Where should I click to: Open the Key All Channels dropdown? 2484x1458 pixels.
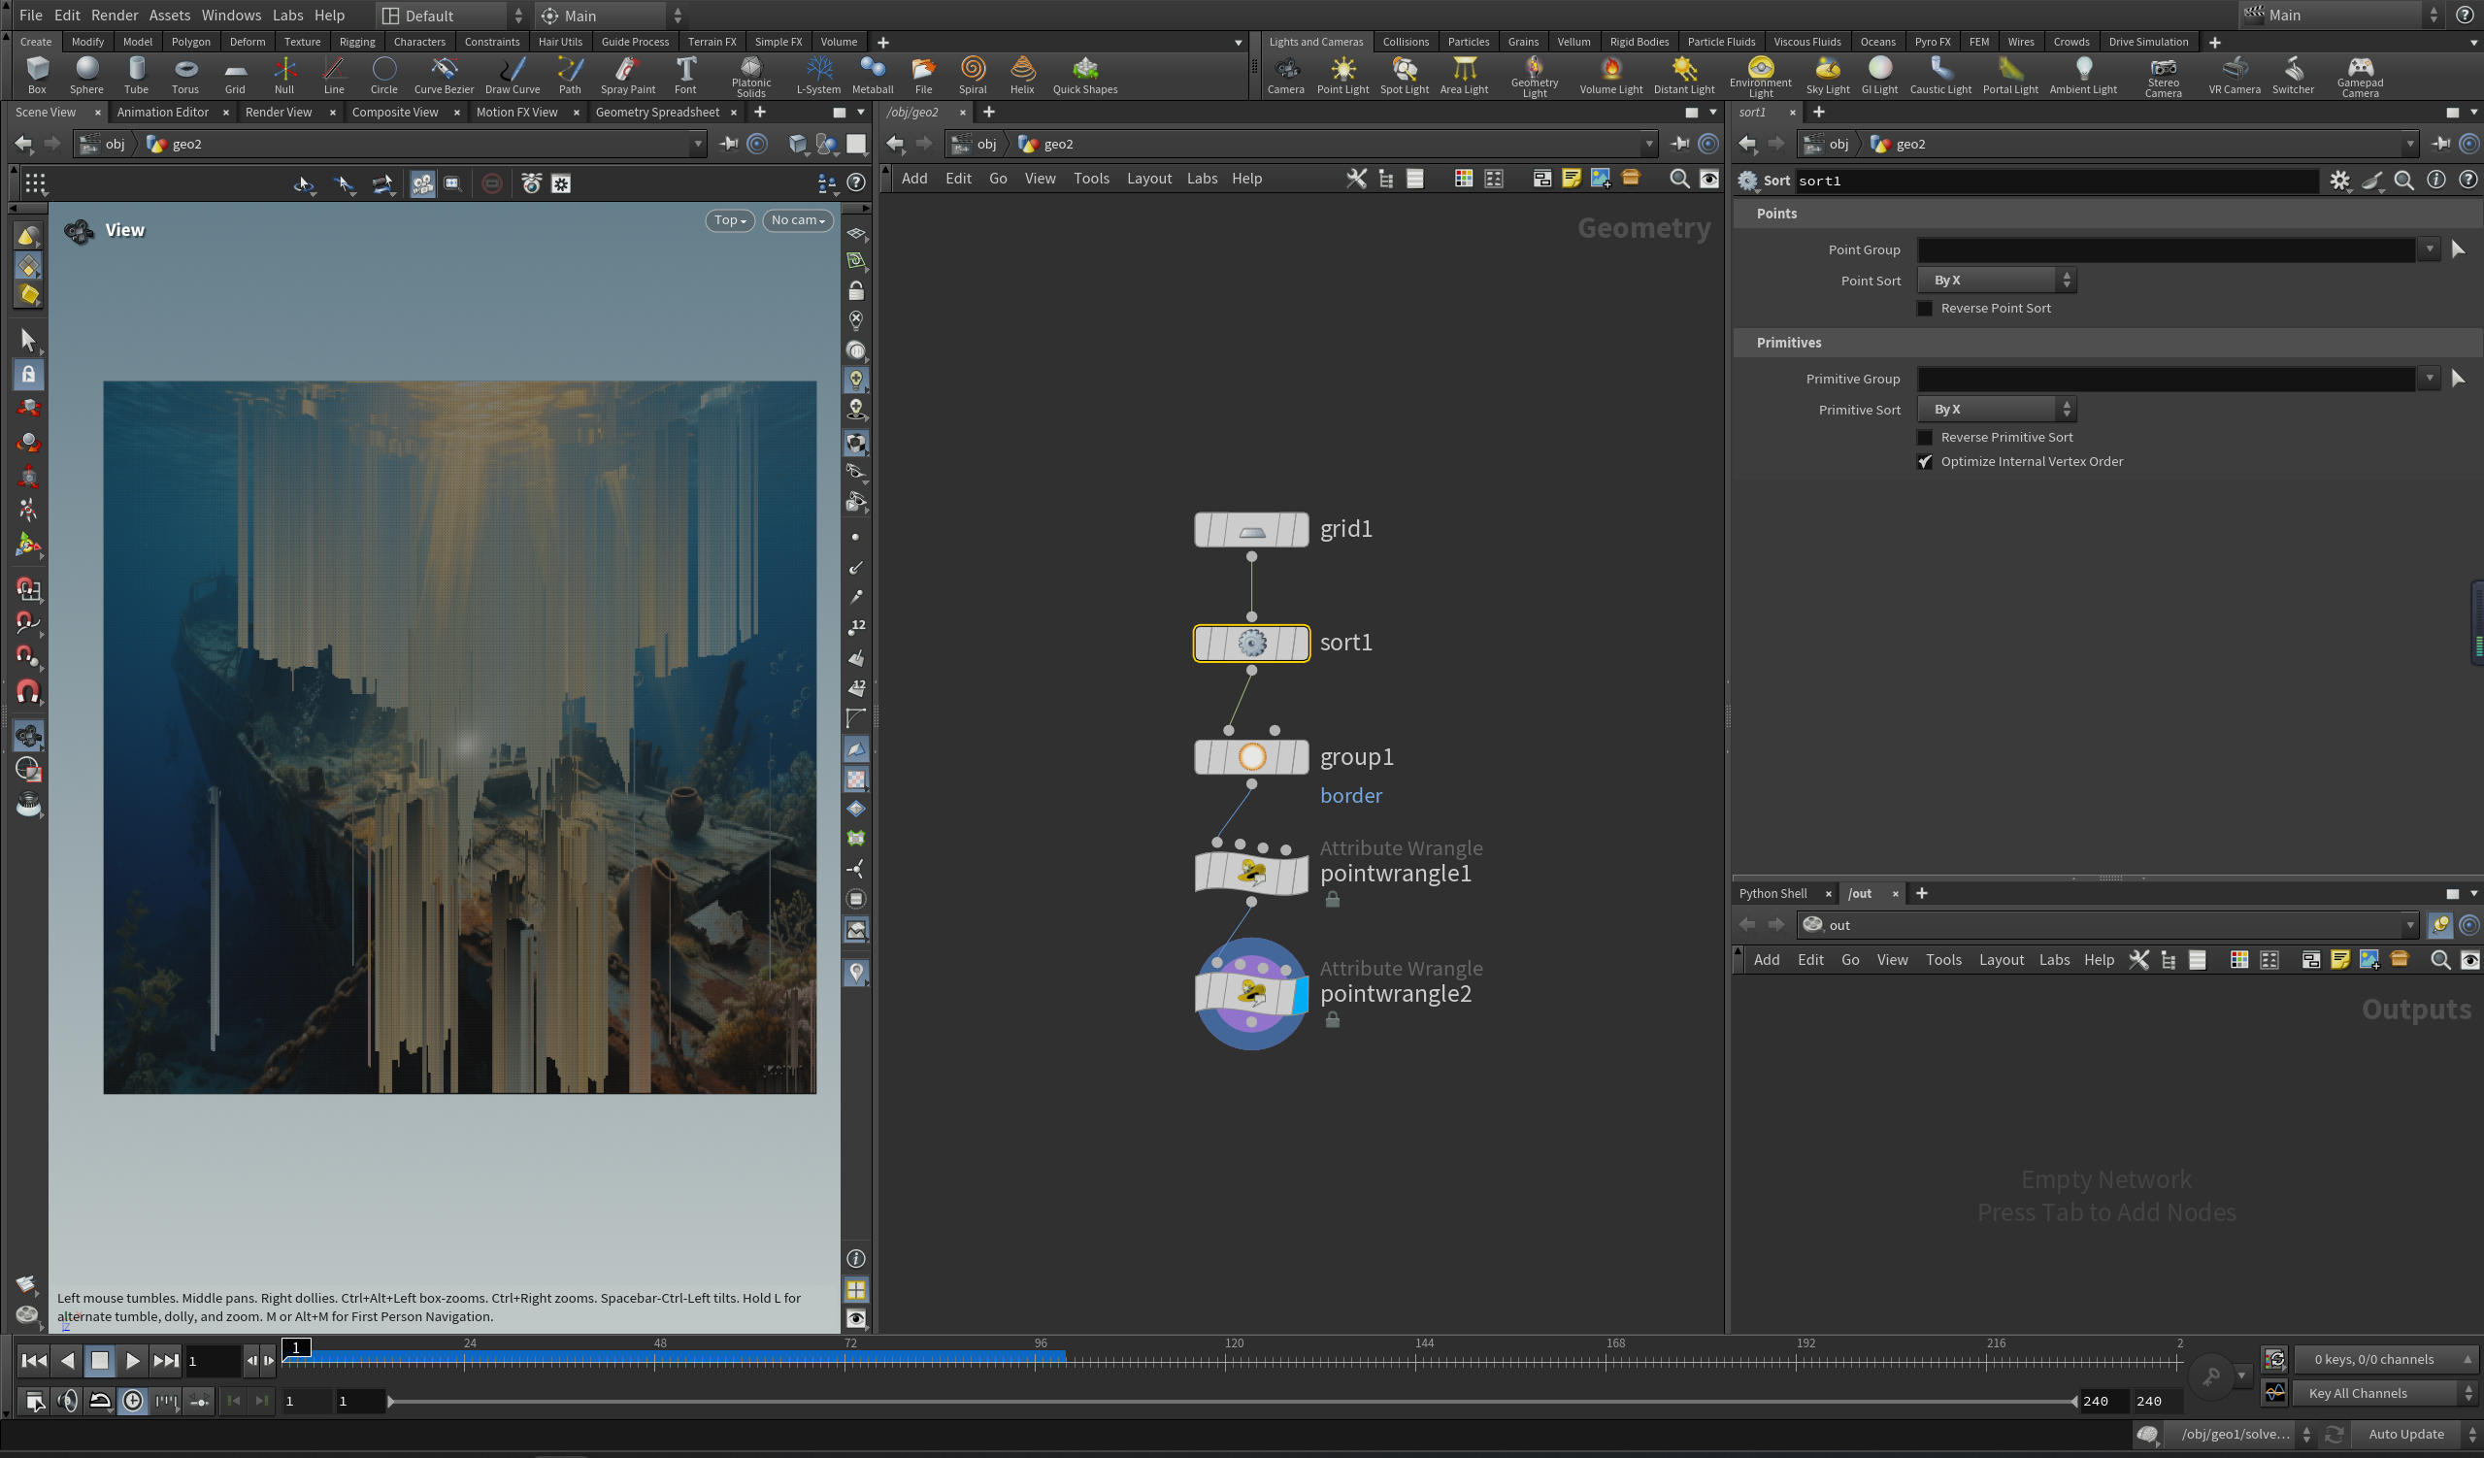(2385, 1393)
